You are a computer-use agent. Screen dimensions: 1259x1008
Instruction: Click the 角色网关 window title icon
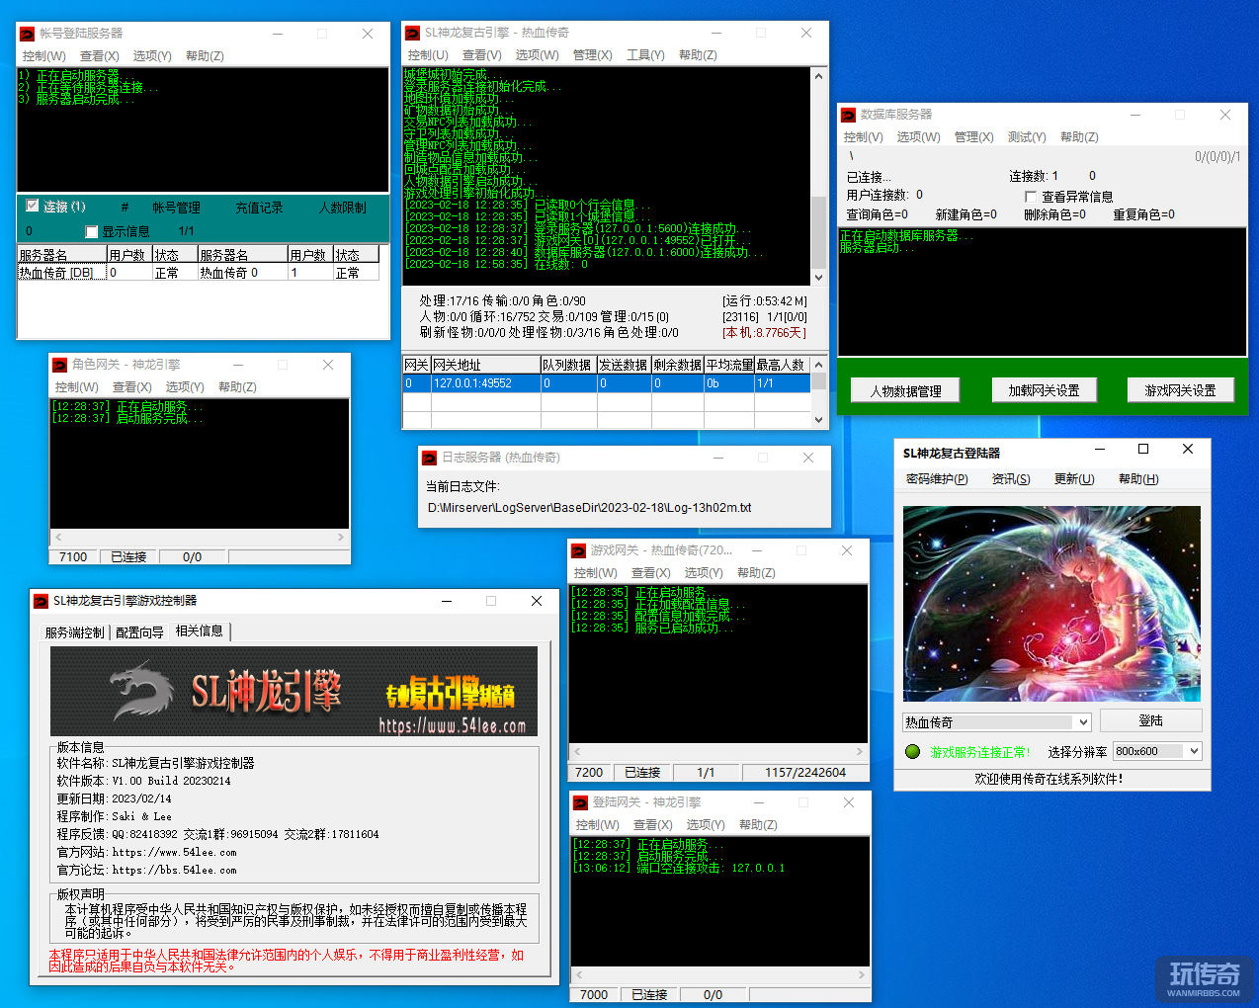(x=60, y=365)
